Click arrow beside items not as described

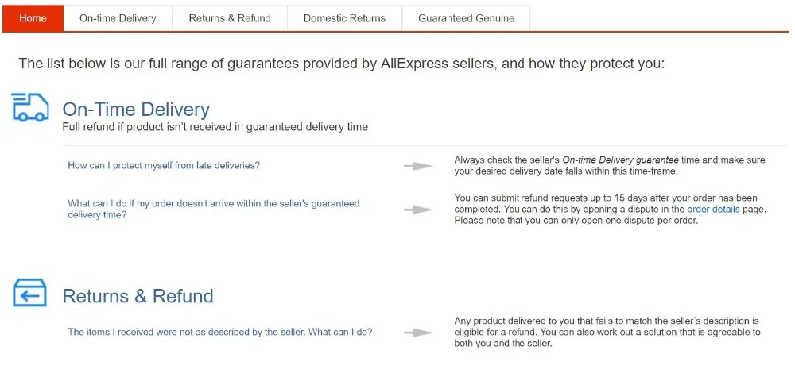pos(418,333)
